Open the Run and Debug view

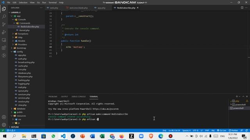click(4, 32)
